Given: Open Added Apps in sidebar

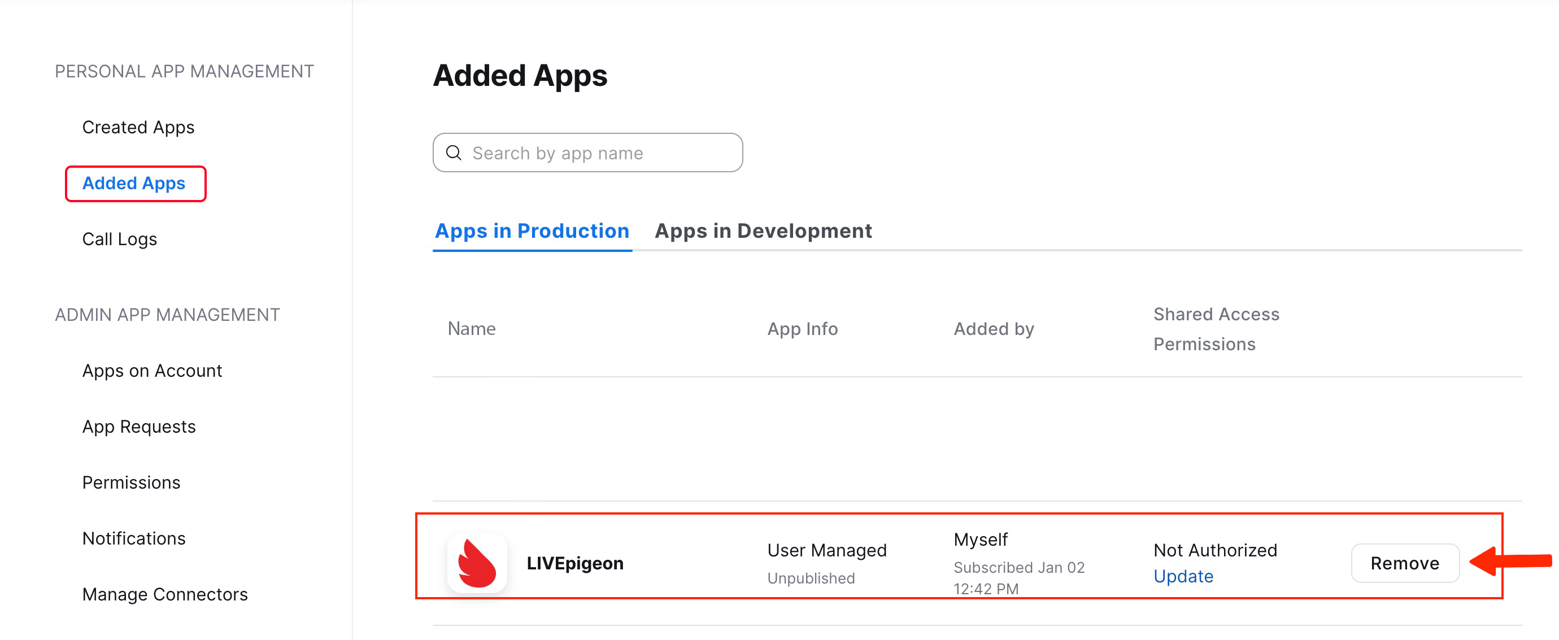Looking at the screenshot, I should (x=134, y=184).
